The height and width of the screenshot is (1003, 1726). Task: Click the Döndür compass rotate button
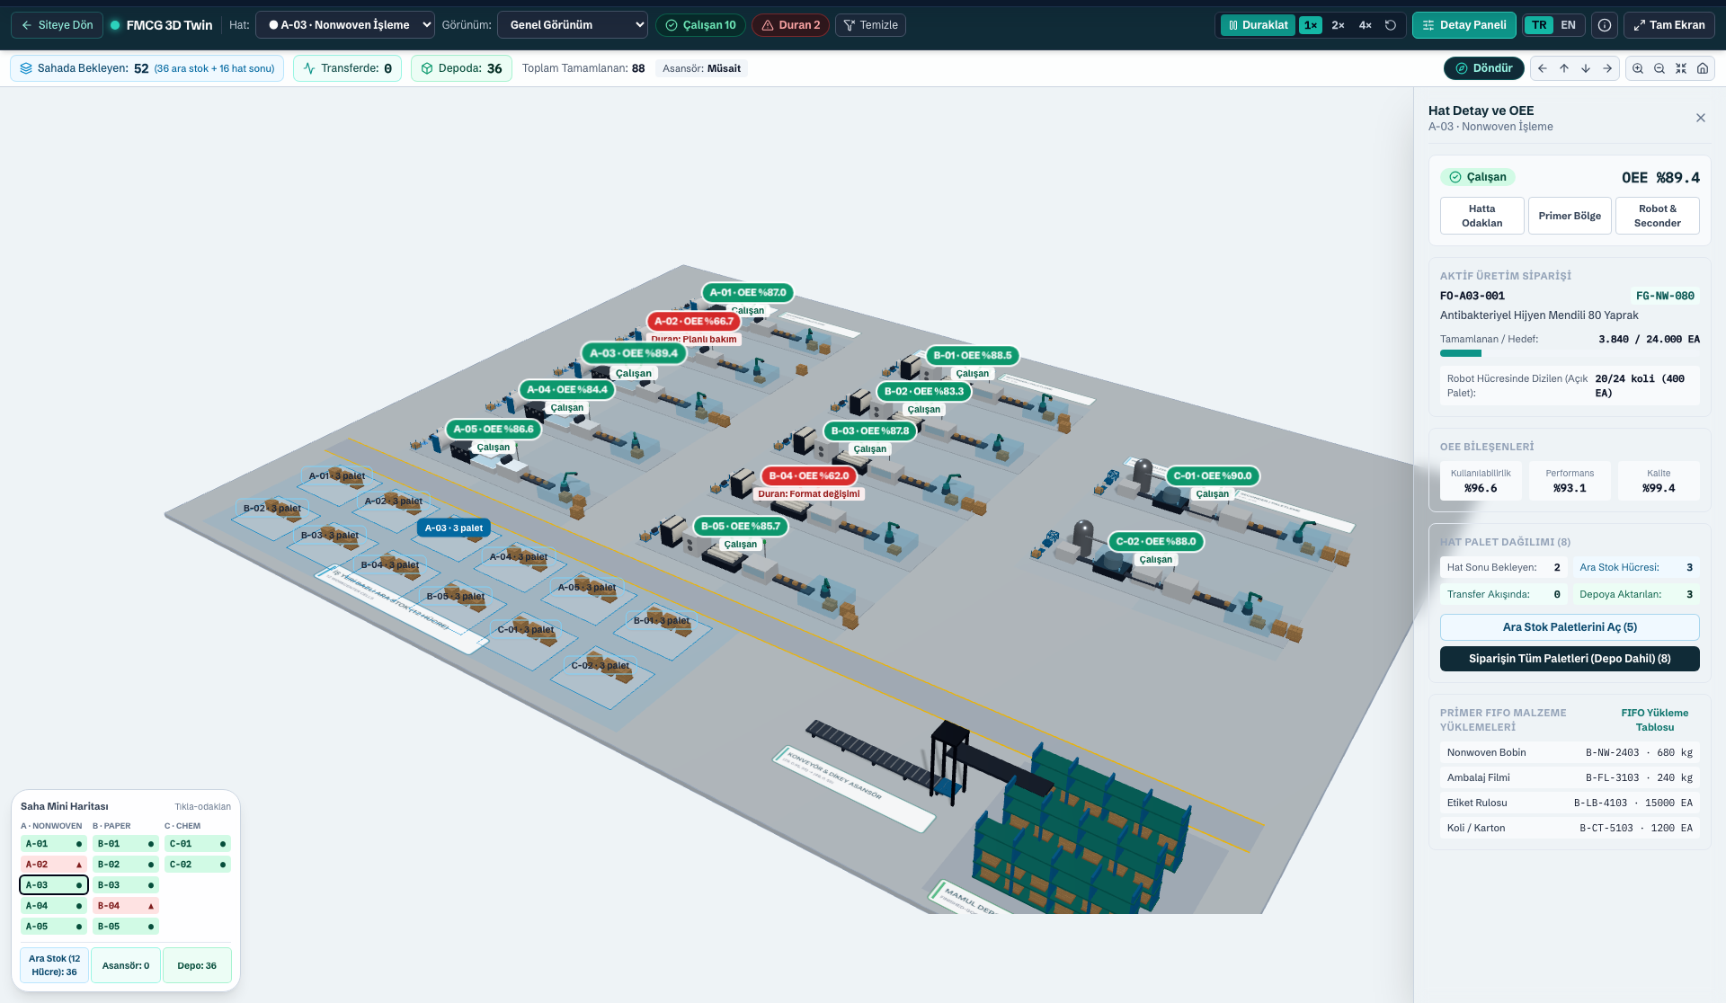click(1484, 68)
